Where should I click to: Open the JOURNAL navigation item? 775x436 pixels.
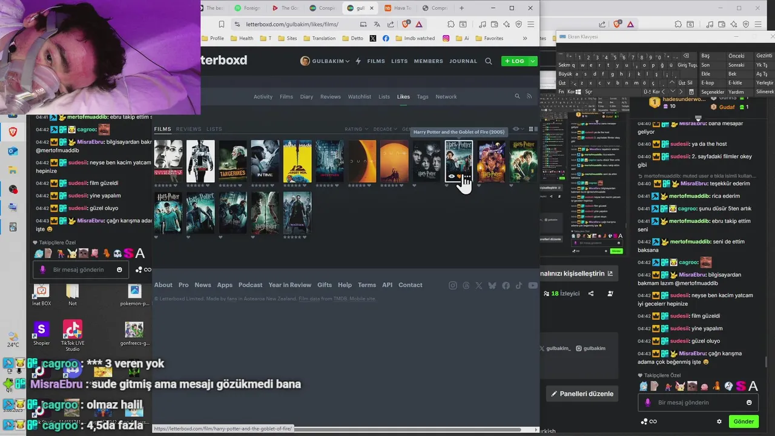[x=463, y=61]
